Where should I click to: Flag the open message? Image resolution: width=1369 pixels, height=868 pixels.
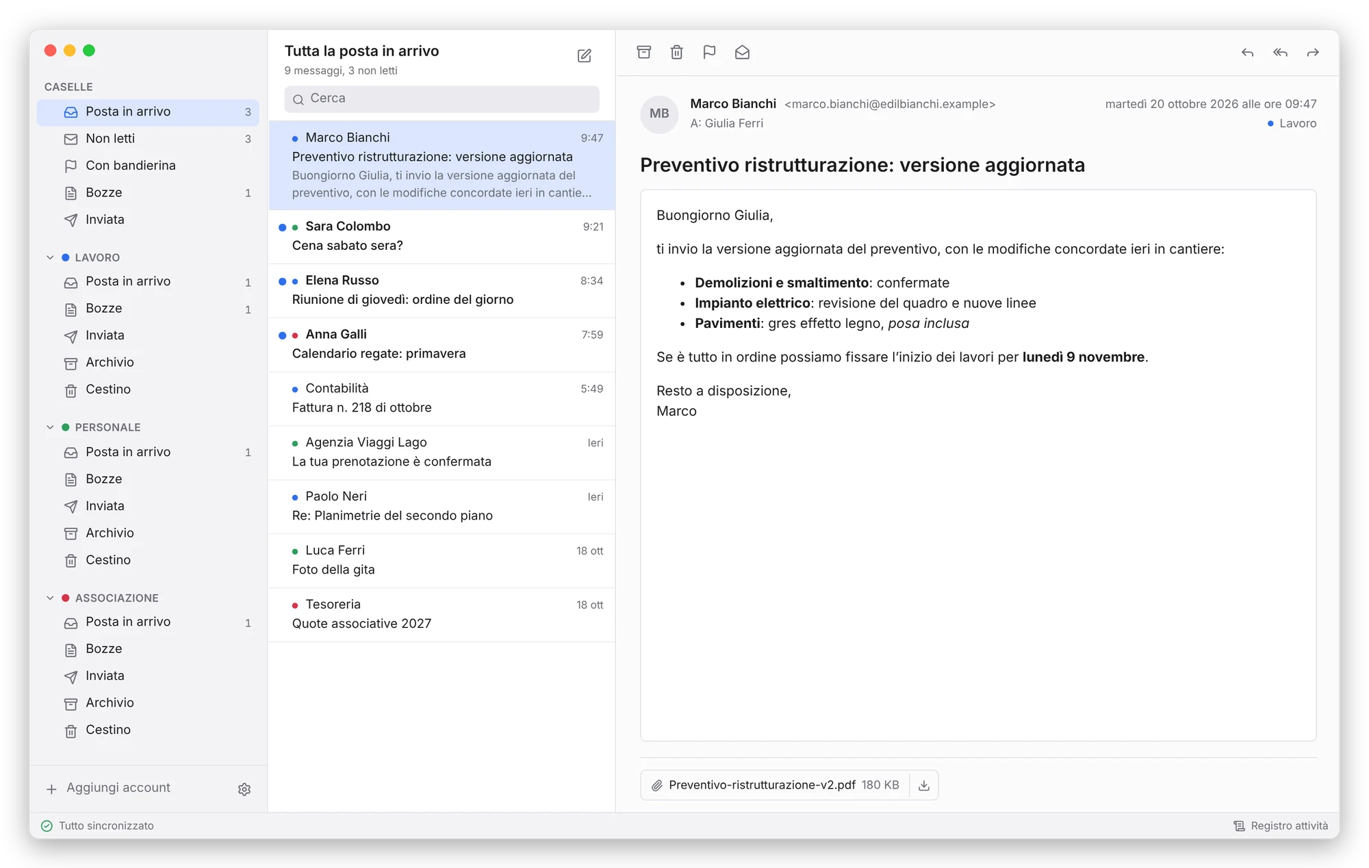pos(709,52)
